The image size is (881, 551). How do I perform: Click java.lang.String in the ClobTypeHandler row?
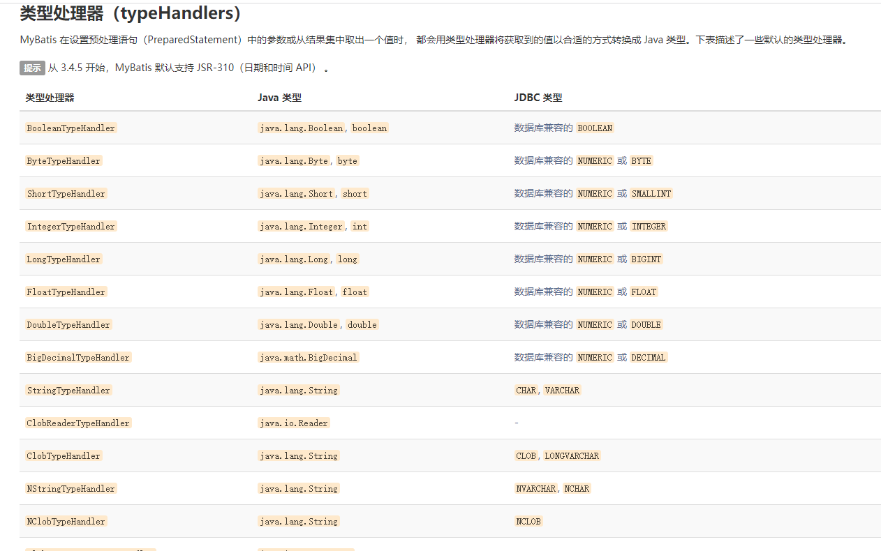coord(299,455)
